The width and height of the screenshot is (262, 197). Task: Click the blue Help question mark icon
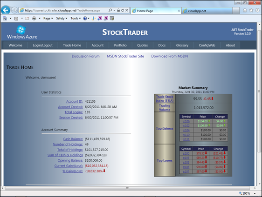[85, 18]
